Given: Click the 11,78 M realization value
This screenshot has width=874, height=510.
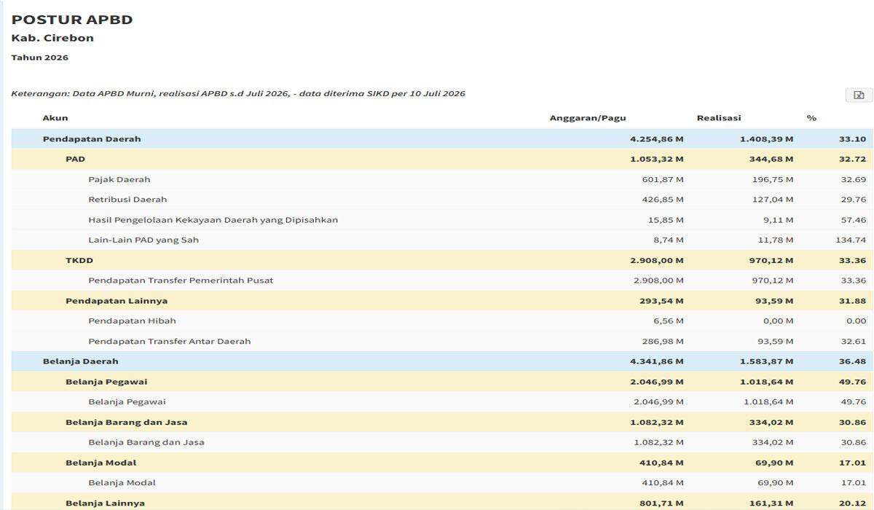Looking at the screenshot, I should [775, 240].
